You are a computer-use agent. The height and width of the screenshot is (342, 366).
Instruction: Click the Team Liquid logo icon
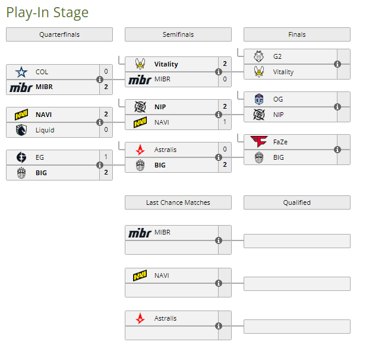point(21,129)
